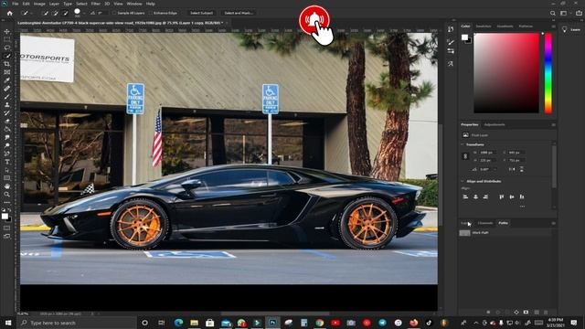Click inside the red color picker field
The image size is (585, 329).
click(x=506, y=73)
